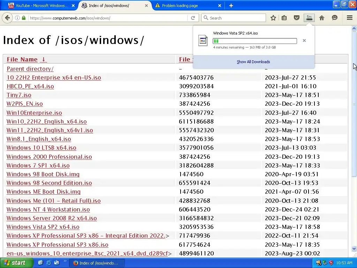Open Windows ME Boot Disk.img link
357x268 pixels.
click(44, 192)
